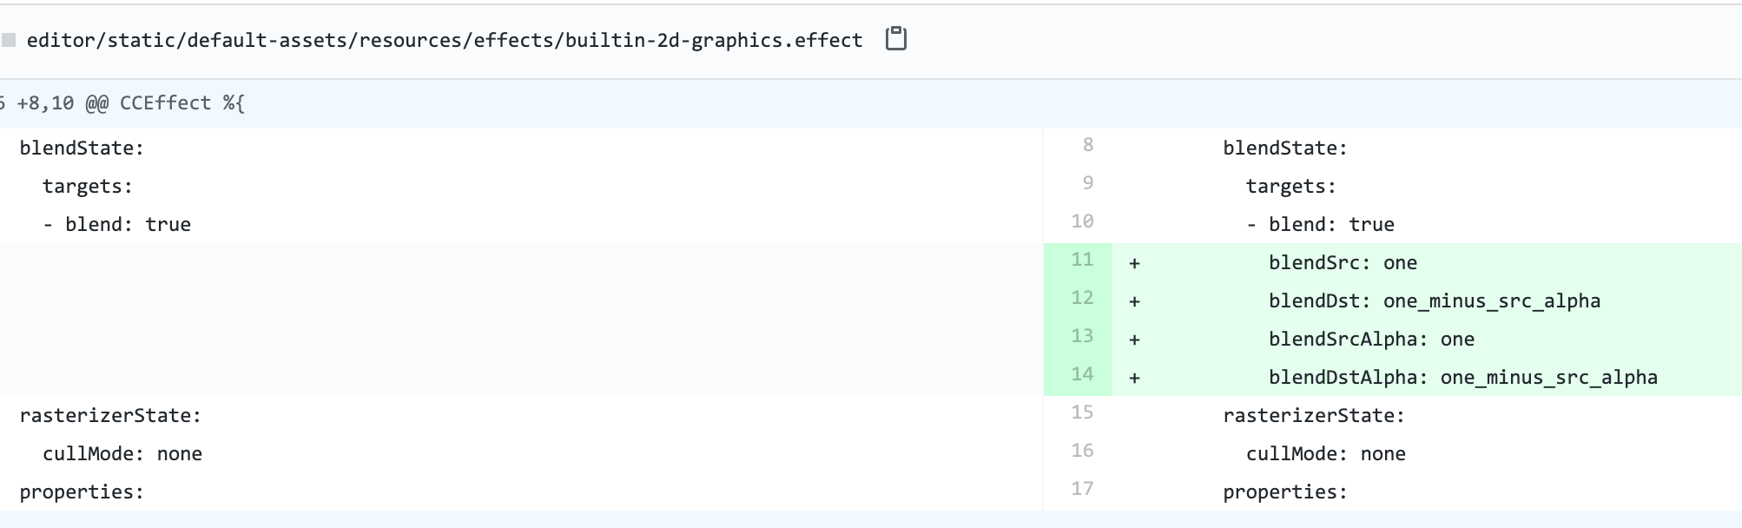Click the 'targets:' line in the right pane
Screen dimensions: 1742x528
coord(1290,187)
